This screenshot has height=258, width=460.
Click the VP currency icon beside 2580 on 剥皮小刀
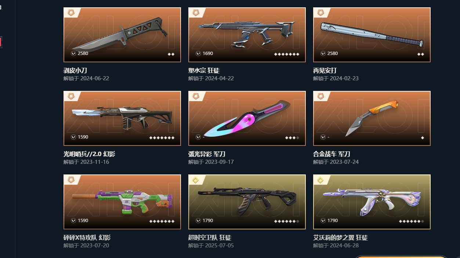pos(73,54)
